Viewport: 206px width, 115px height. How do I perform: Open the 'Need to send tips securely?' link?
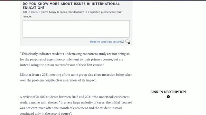tap(107, 42)
